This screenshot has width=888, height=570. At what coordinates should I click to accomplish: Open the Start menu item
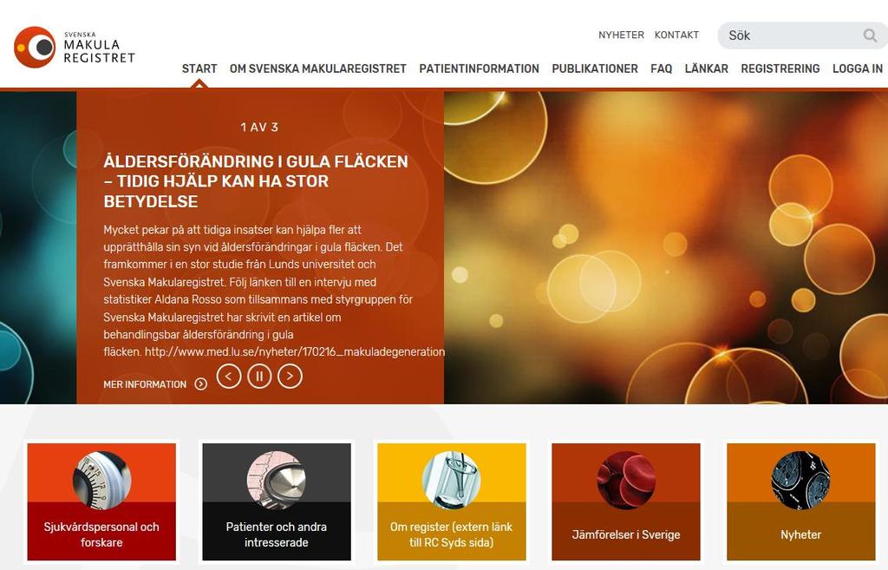[x=199, y=69]
